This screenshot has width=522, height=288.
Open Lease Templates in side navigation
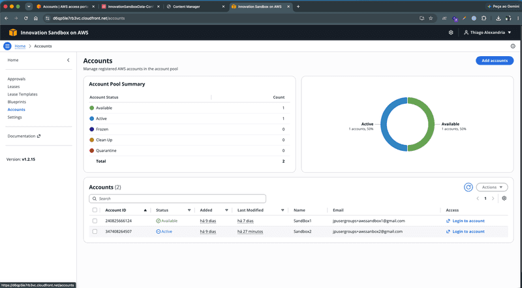[x=23, y=94]
